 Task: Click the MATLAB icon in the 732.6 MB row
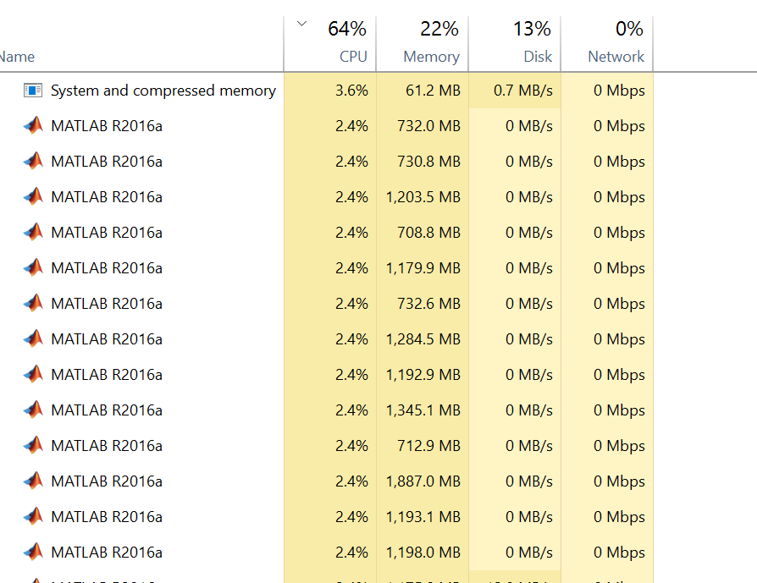coord(33,303)
